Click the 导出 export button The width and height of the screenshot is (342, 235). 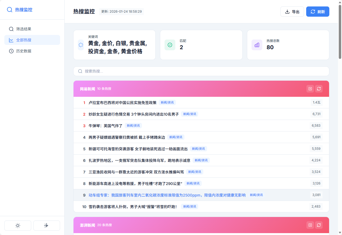point(292,12)
